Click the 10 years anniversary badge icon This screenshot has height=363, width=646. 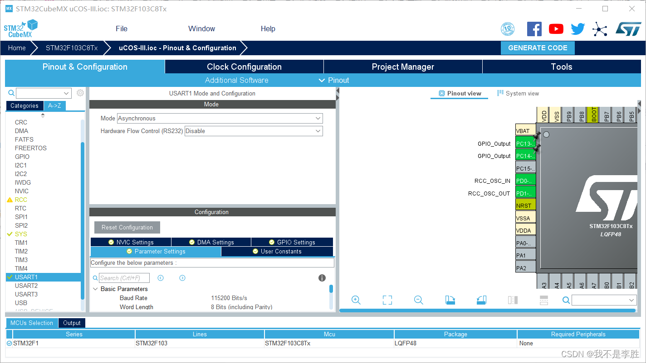[508, 29]
